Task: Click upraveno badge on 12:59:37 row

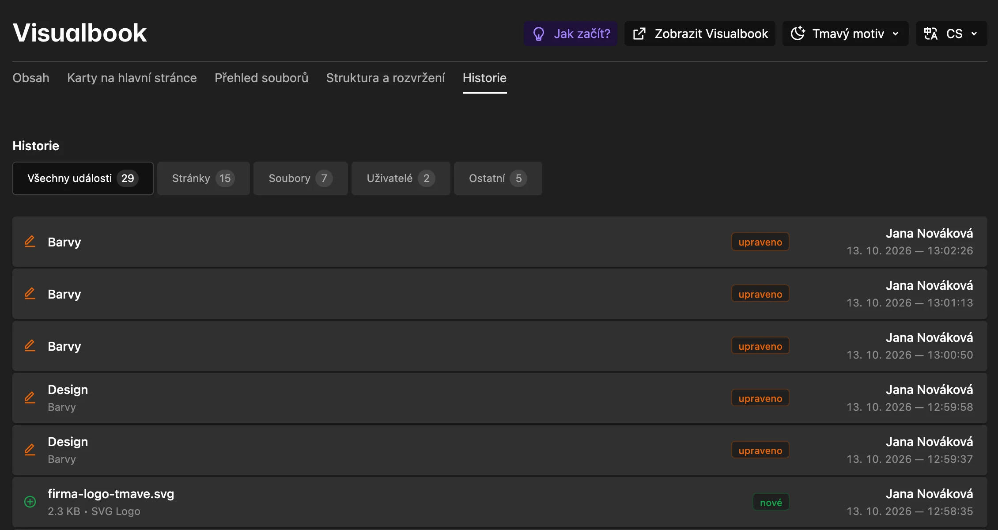Action: (x=760, y=450)
